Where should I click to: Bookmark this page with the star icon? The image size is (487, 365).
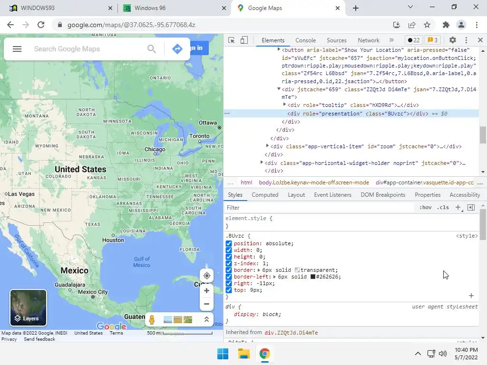[x=427, y=25]
